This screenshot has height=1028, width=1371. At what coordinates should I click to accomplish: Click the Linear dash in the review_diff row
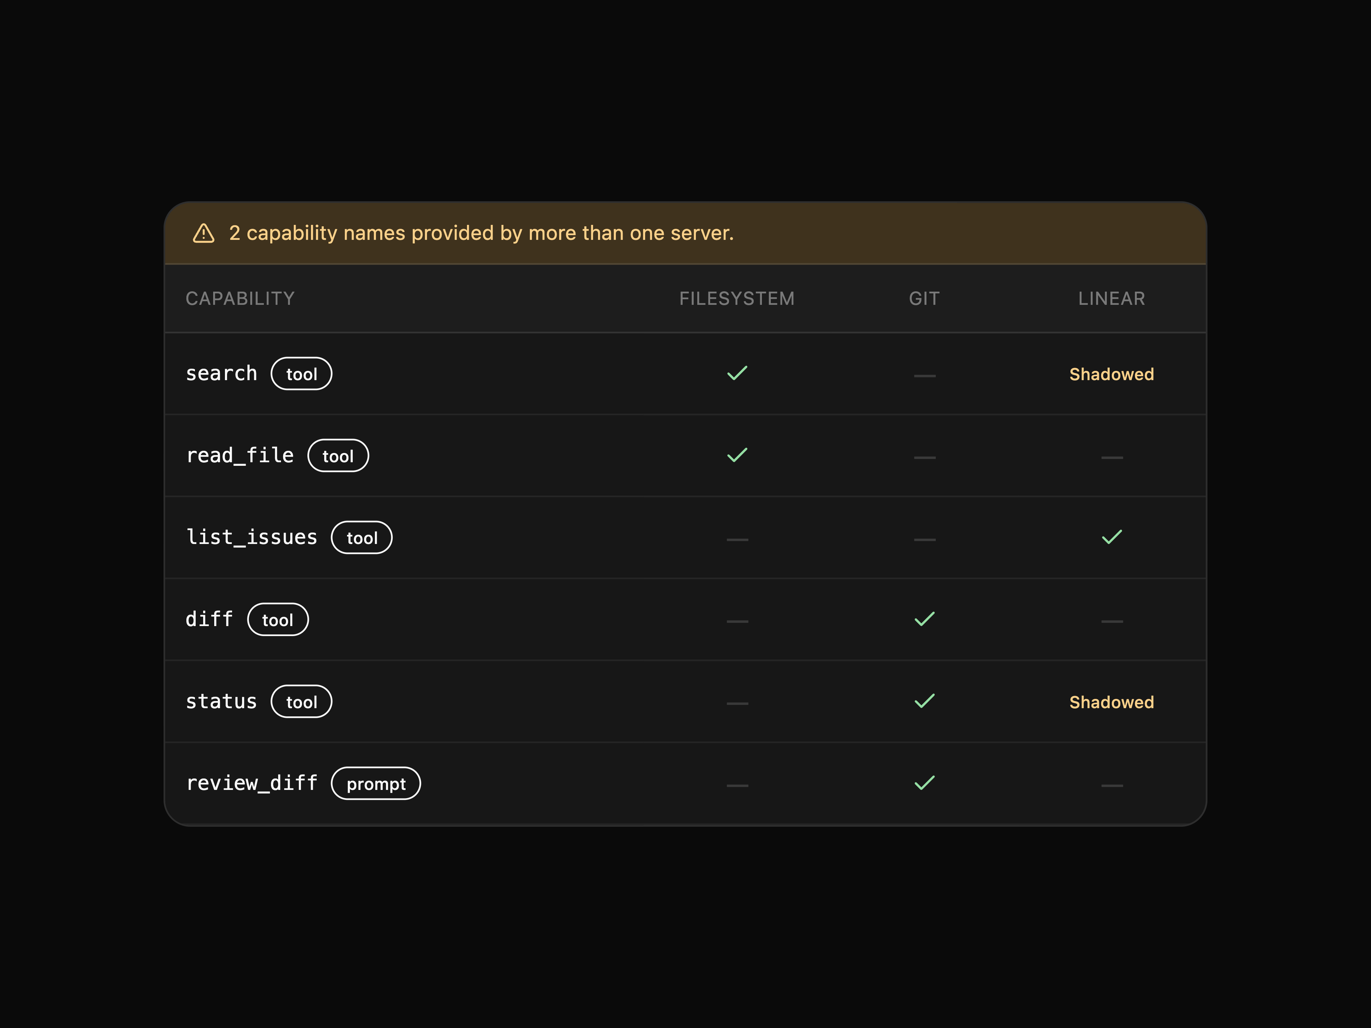click(1112, 786)
